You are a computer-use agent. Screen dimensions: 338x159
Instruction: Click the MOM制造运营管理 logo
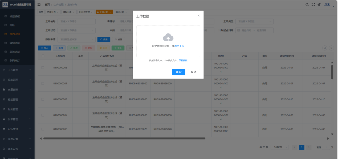tap(17, 5)
